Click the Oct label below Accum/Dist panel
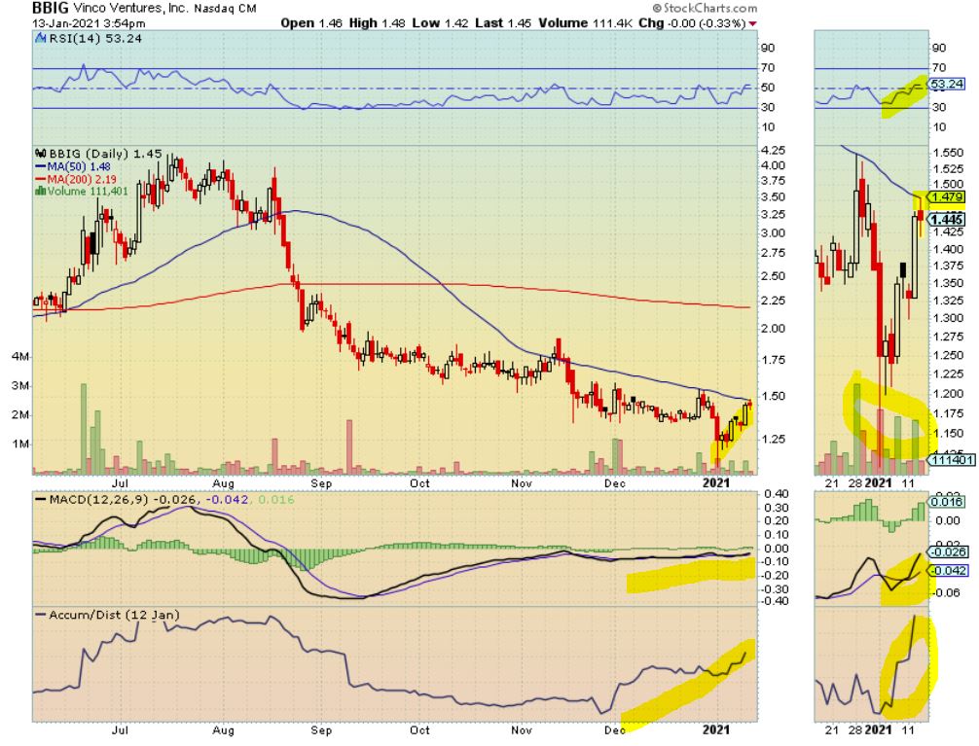Viewport: 979px width, 746px height. (419, 729)
